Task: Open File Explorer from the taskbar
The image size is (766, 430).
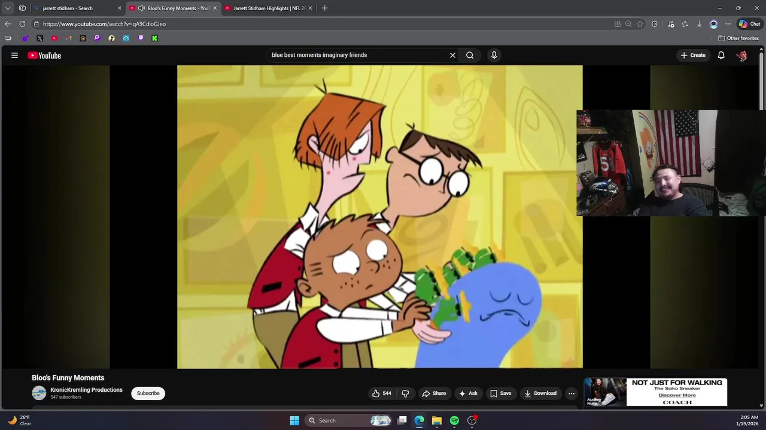Action: pos(437,420)
